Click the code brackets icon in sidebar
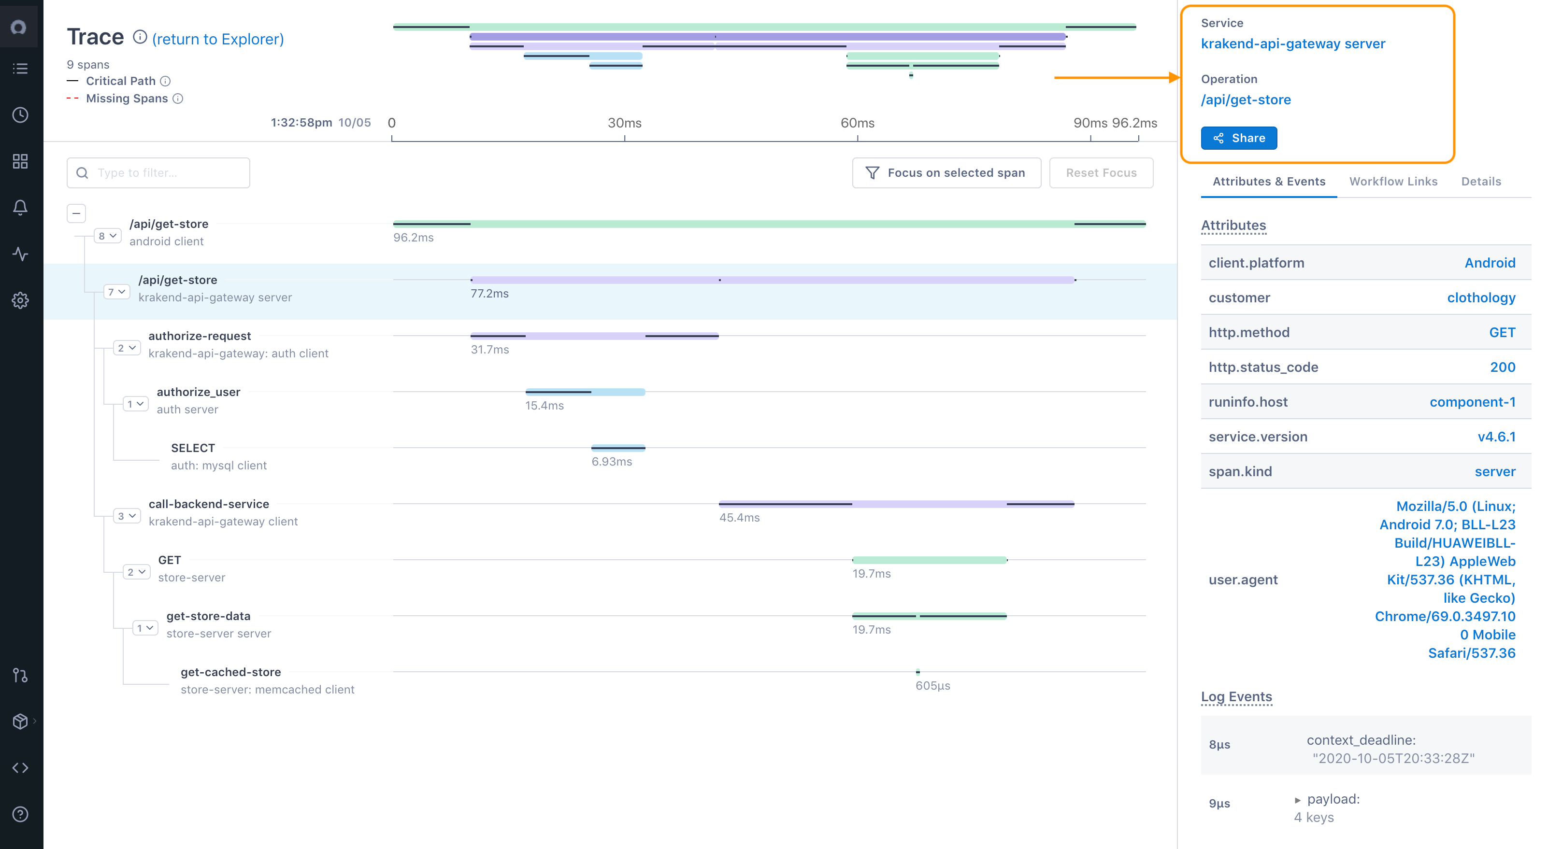Viewport: 1548px width, 849px height. pyautogui.click(x=20, y=767)
